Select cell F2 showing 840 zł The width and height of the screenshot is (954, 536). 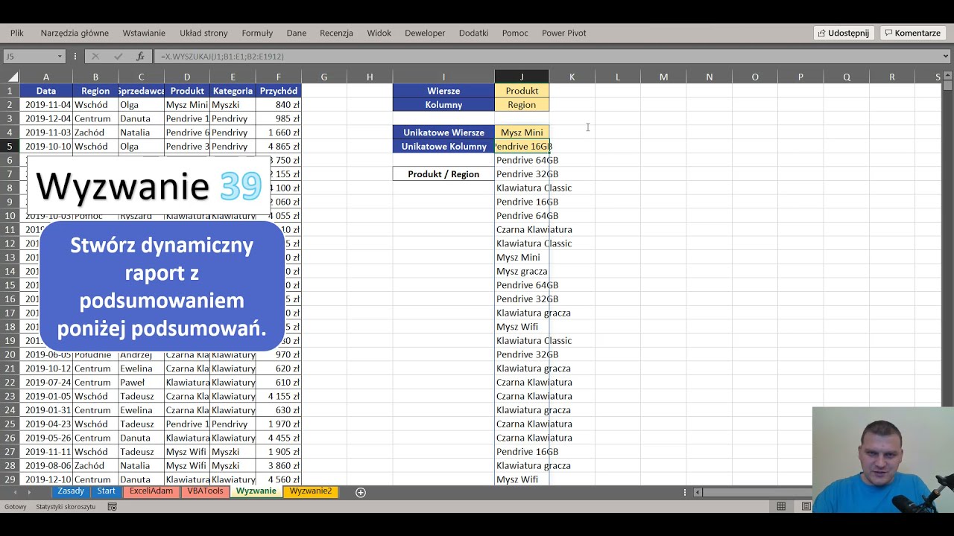coord(278,105)
